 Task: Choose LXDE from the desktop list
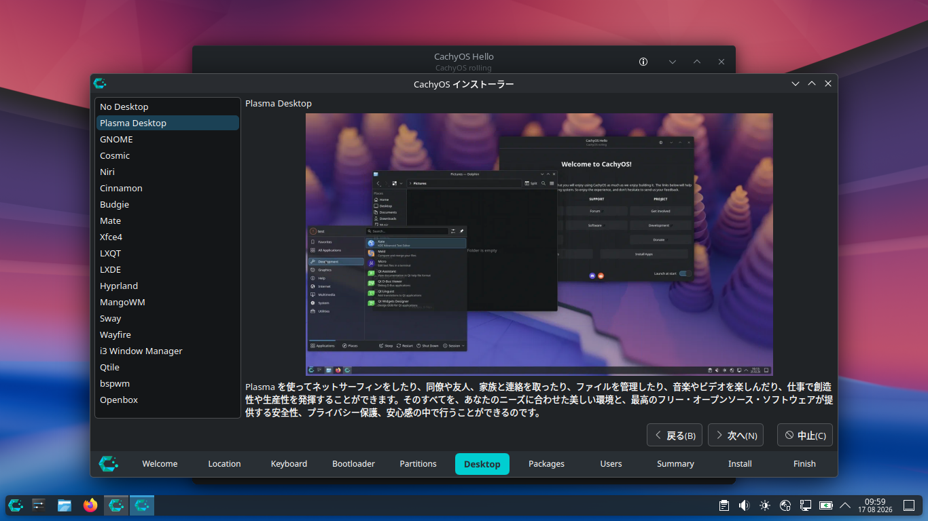tap(167, 269)
